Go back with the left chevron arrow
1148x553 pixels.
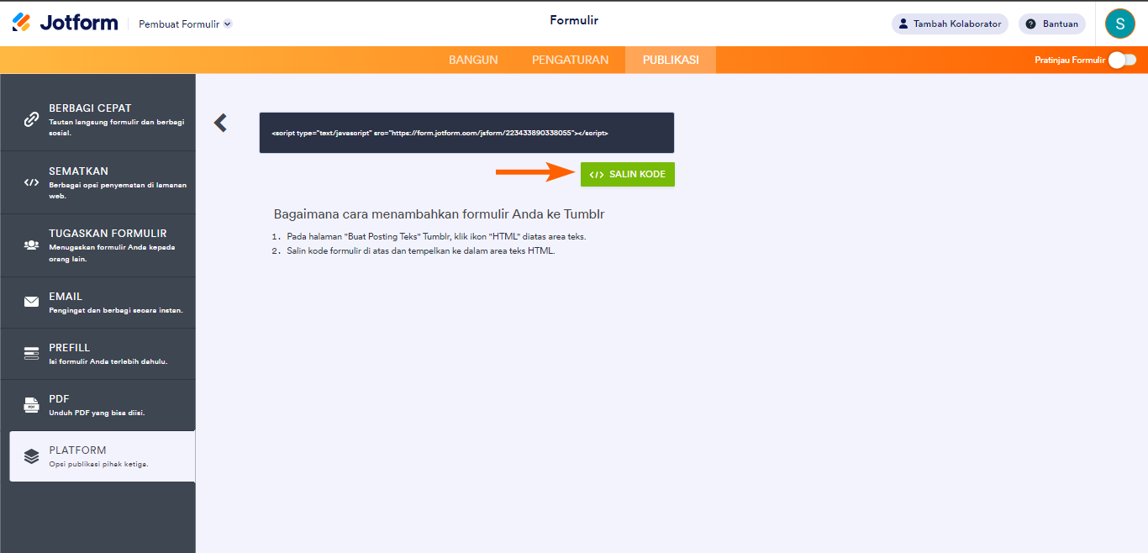(220, 123)
